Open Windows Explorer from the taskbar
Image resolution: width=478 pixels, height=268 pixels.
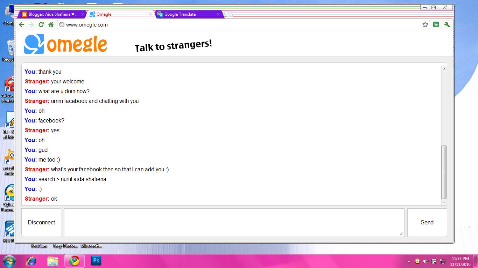(53, 261)
